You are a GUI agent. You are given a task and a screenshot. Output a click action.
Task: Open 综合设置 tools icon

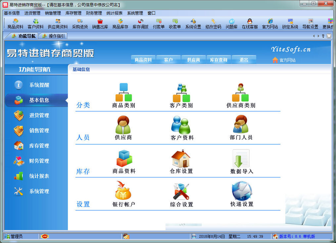click(182, 194)
